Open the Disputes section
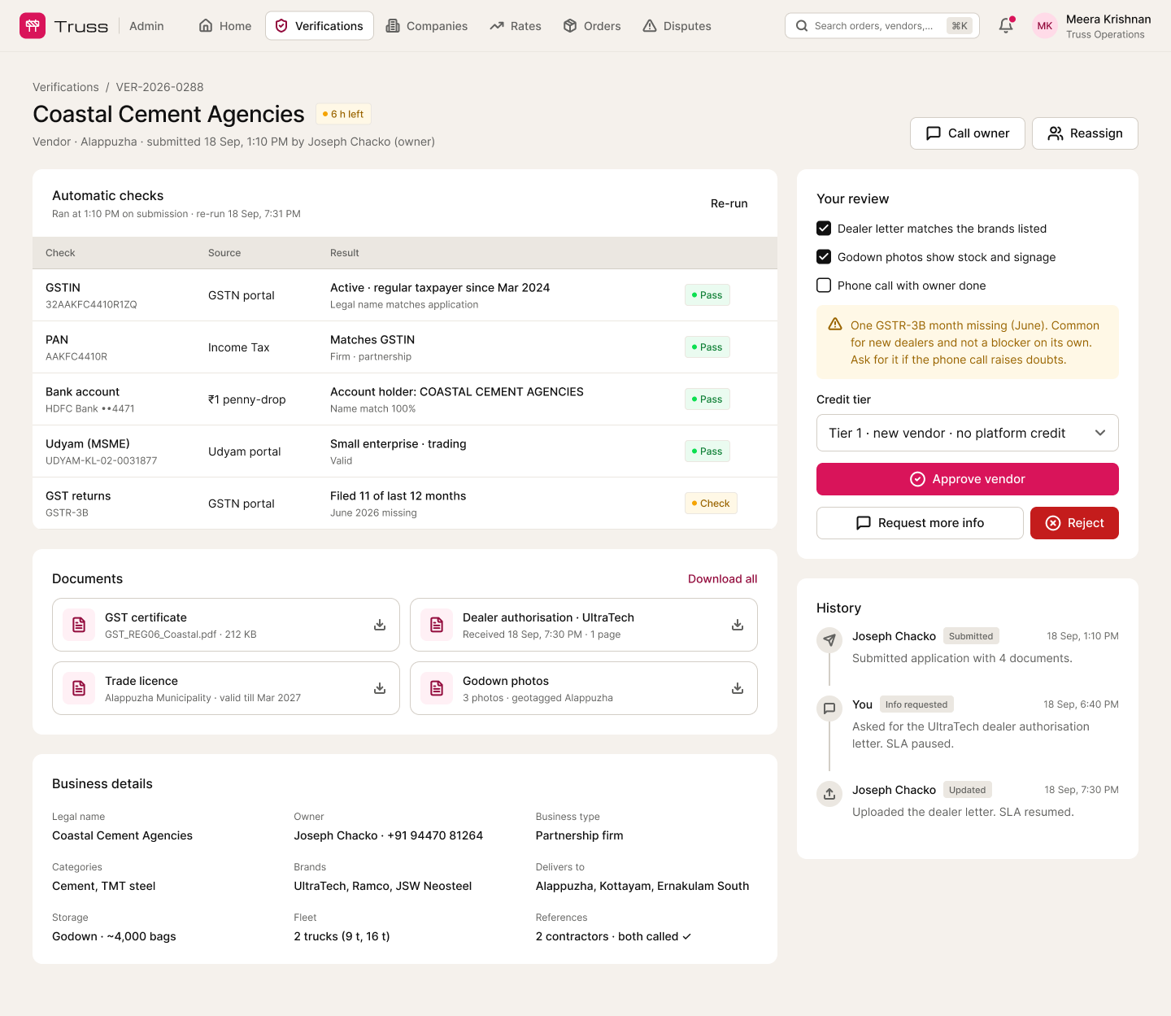This screenshot has width=1171, height=1016. (x=677, y=26)
